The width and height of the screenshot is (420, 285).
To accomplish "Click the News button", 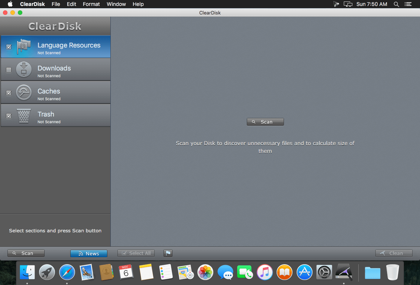I will coord(89,253).
